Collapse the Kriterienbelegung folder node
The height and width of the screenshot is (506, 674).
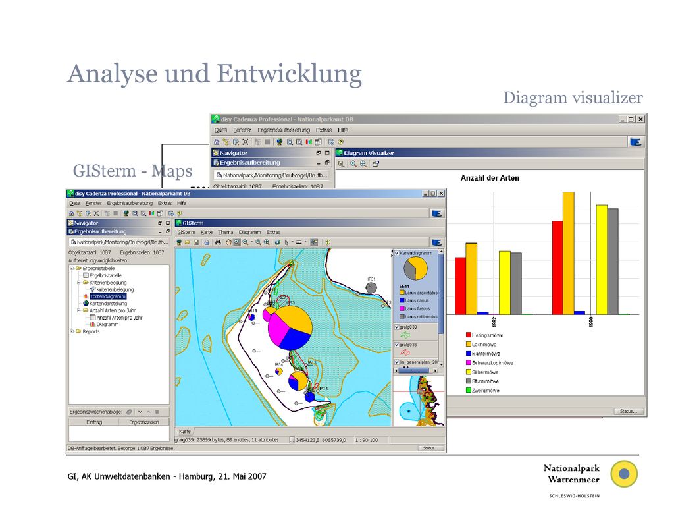79,283
